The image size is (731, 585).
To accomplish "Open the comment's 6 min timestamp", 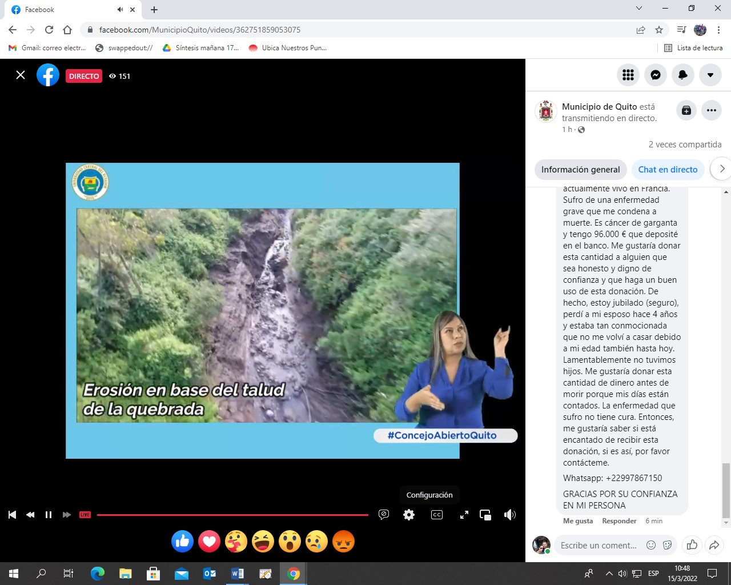I will [654, 521].
